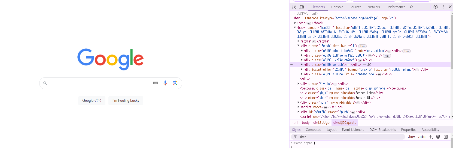Collapse the div L3eUgb node arrow
This screenshot has height=148, width=453.
[298, 46]
